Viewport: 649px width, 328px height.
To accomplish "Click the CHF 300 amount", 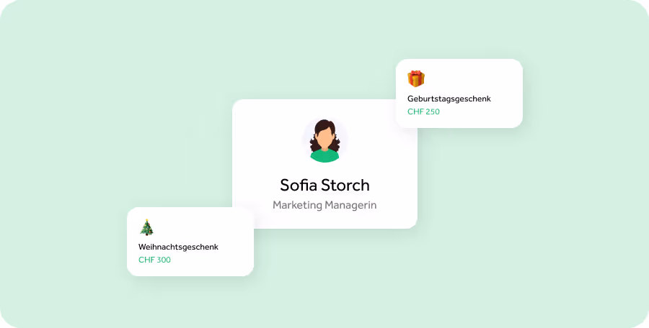I will pyautogui.click(x=154, y=260).
